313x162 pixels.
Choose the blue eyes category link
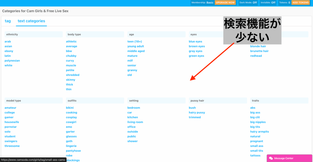coord(195,42)
